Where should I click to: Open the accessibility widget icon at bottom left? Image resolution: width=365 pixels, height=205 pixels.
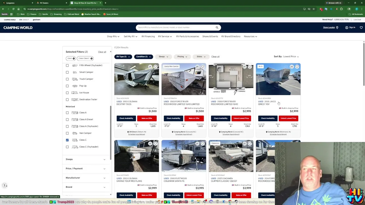coord(5,186)
